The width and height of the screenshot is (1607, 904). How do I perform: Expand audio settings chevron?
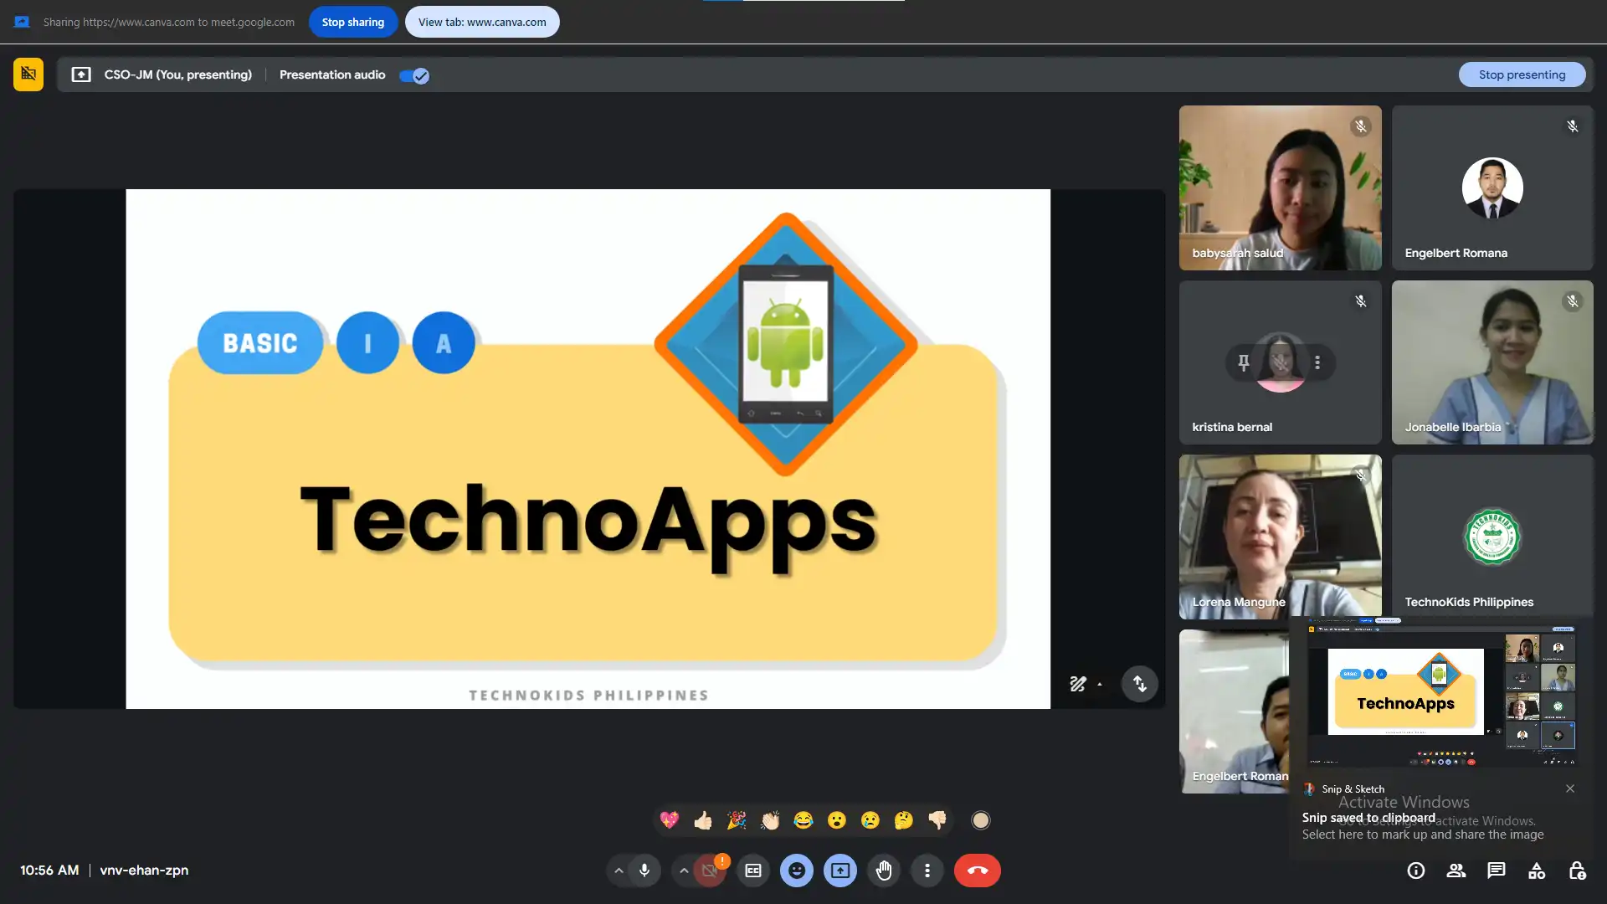(x=619, y=871)
